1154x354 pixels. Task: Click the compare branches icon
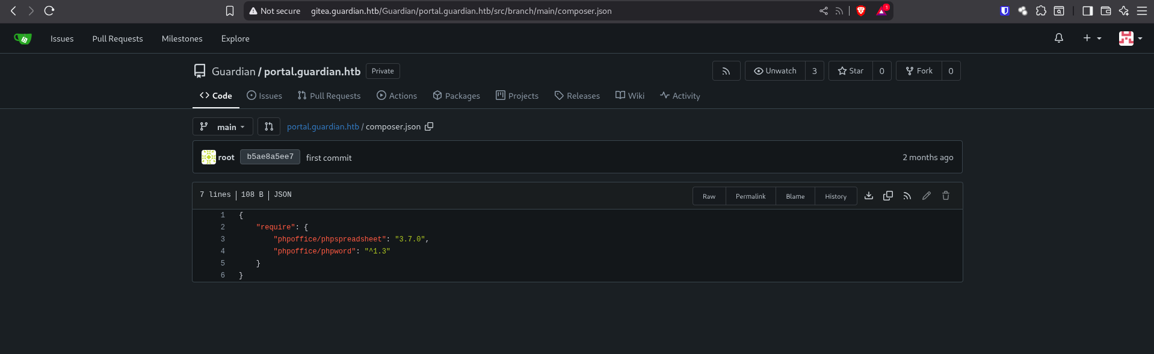coord(269,126)
